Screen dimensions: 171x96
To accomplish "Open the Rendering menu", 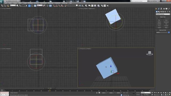I will pyautogui.click(x=50, y=3).
